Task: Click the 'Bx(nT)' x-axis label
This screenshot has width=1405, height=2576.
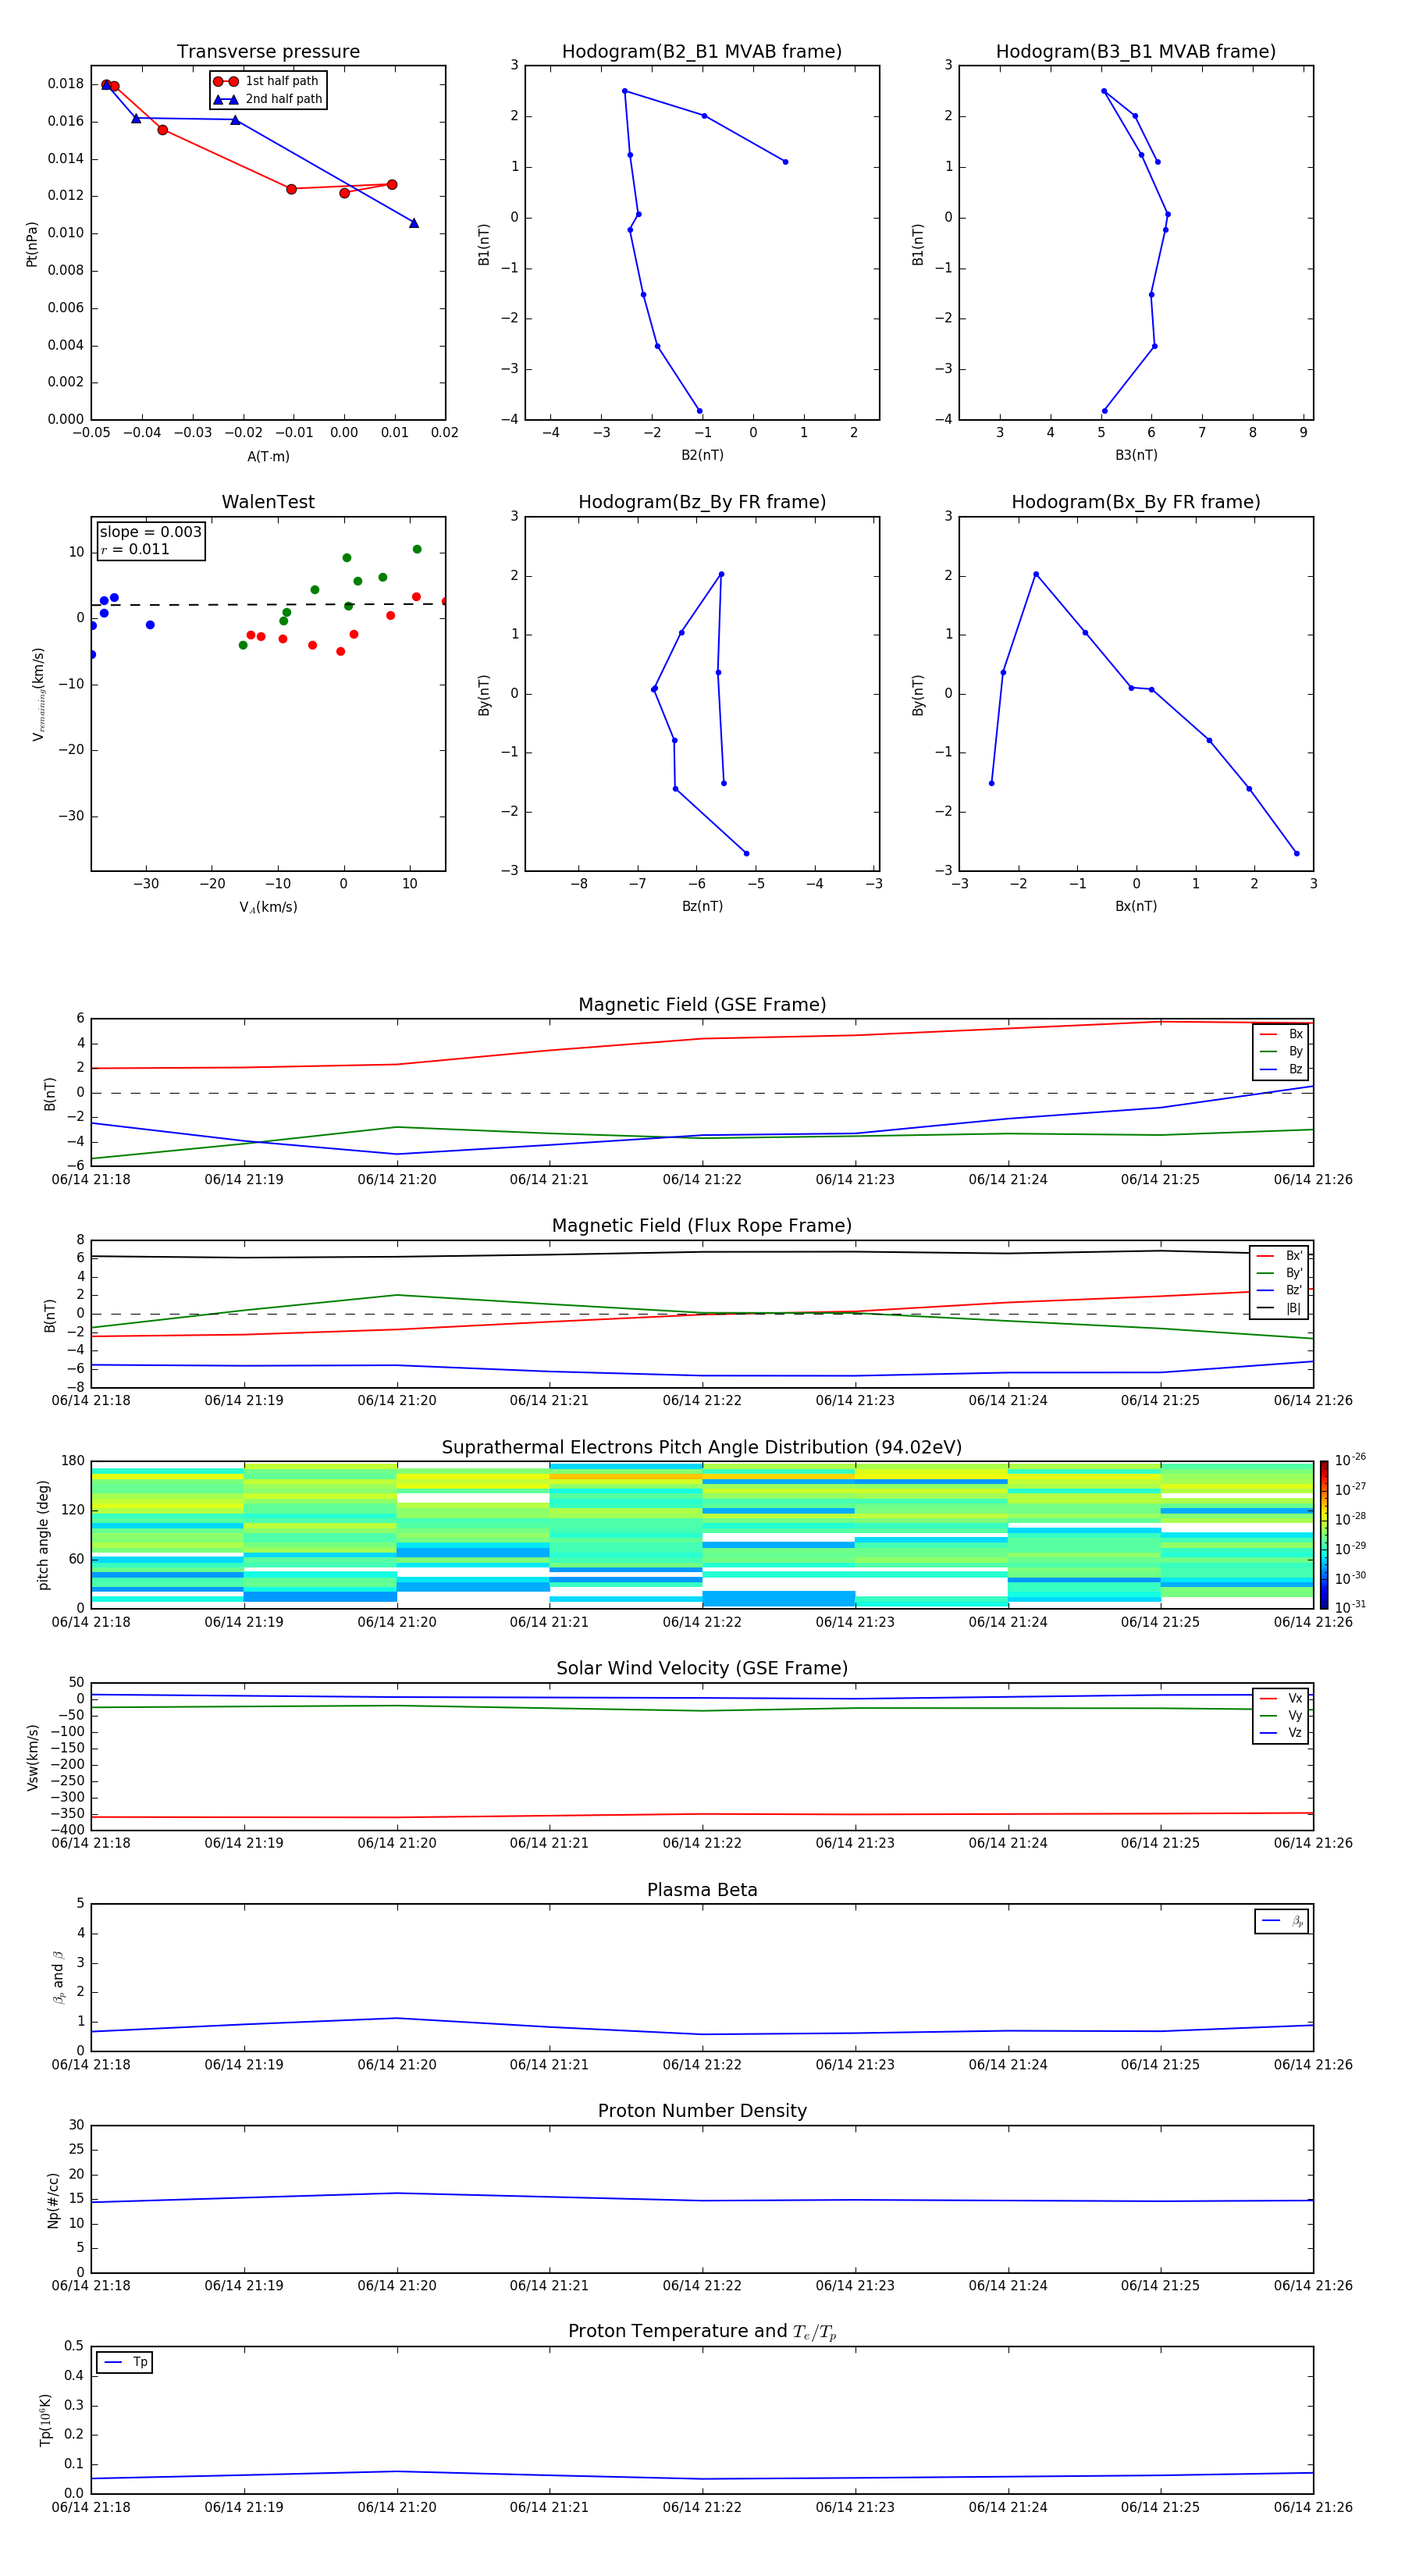Action: 1136,906
